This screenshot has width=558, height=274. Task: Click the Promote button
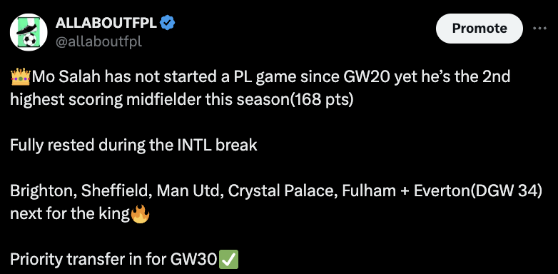coord(480,29)
